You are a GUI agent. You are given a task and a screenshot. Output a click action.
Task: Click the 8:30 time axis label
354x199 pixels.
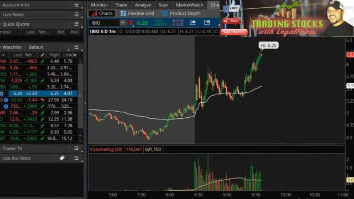pos(198,195)
